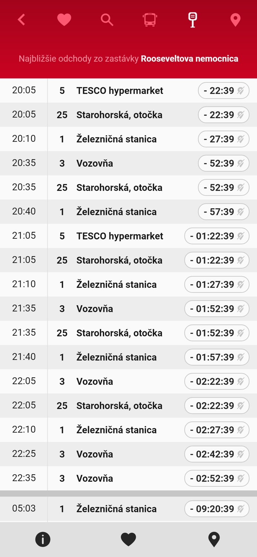Open the bus stop sign icon
The width and height of the screenshot is (257, 557).
(x=192, y=20)
